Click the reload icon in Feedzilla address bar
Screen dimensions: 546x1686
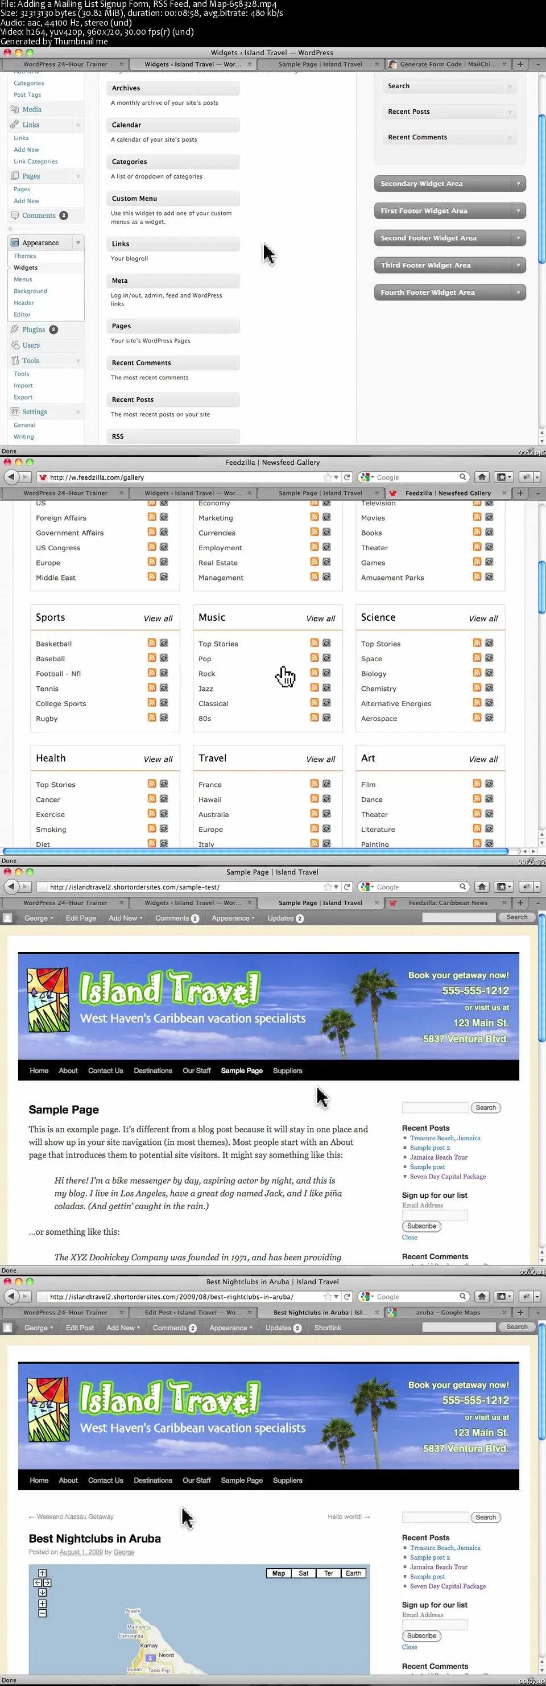(347, 477)
